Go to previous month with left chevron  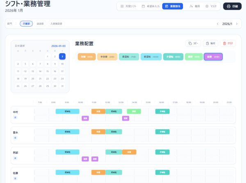pos(218,24)
